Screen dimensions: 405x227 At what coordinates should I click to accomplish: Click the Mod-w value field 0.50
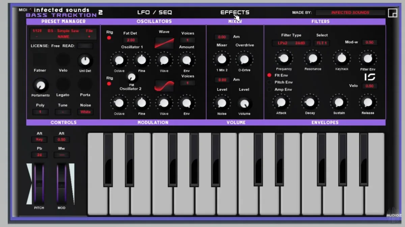pos(370,42)
